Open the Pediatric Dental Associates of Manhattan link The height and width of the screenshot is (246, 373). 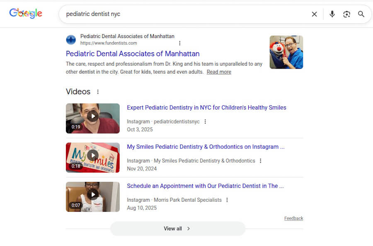[x=132, y=54]
